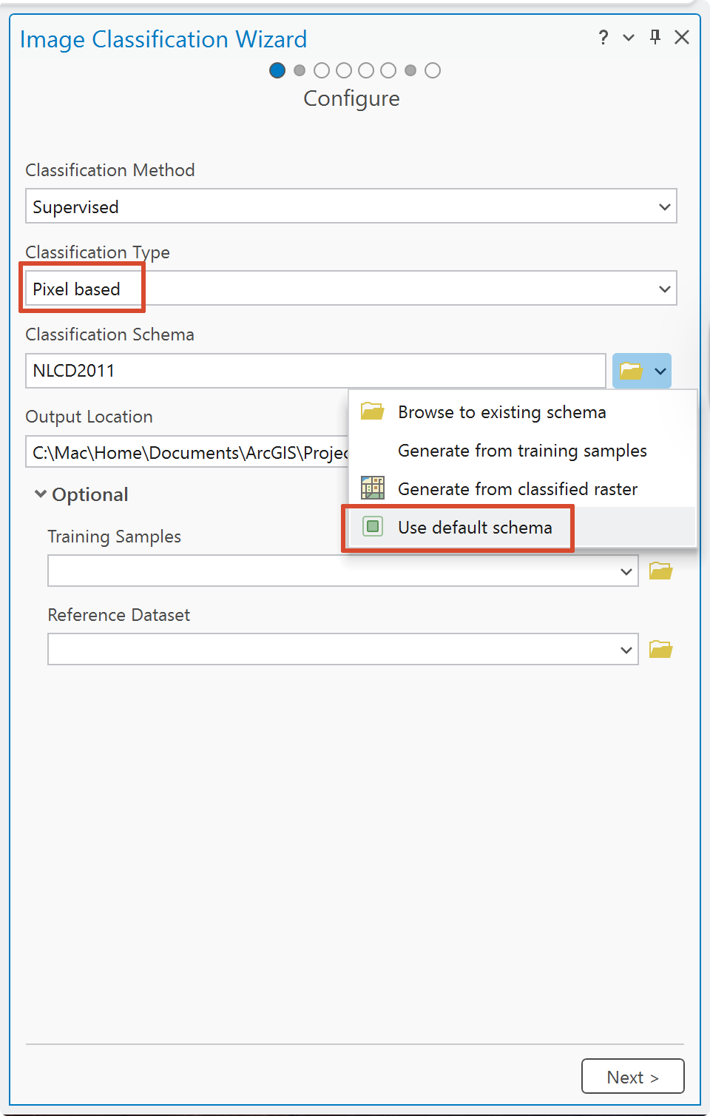Click the Use default schema green icon

click(373, 527)
